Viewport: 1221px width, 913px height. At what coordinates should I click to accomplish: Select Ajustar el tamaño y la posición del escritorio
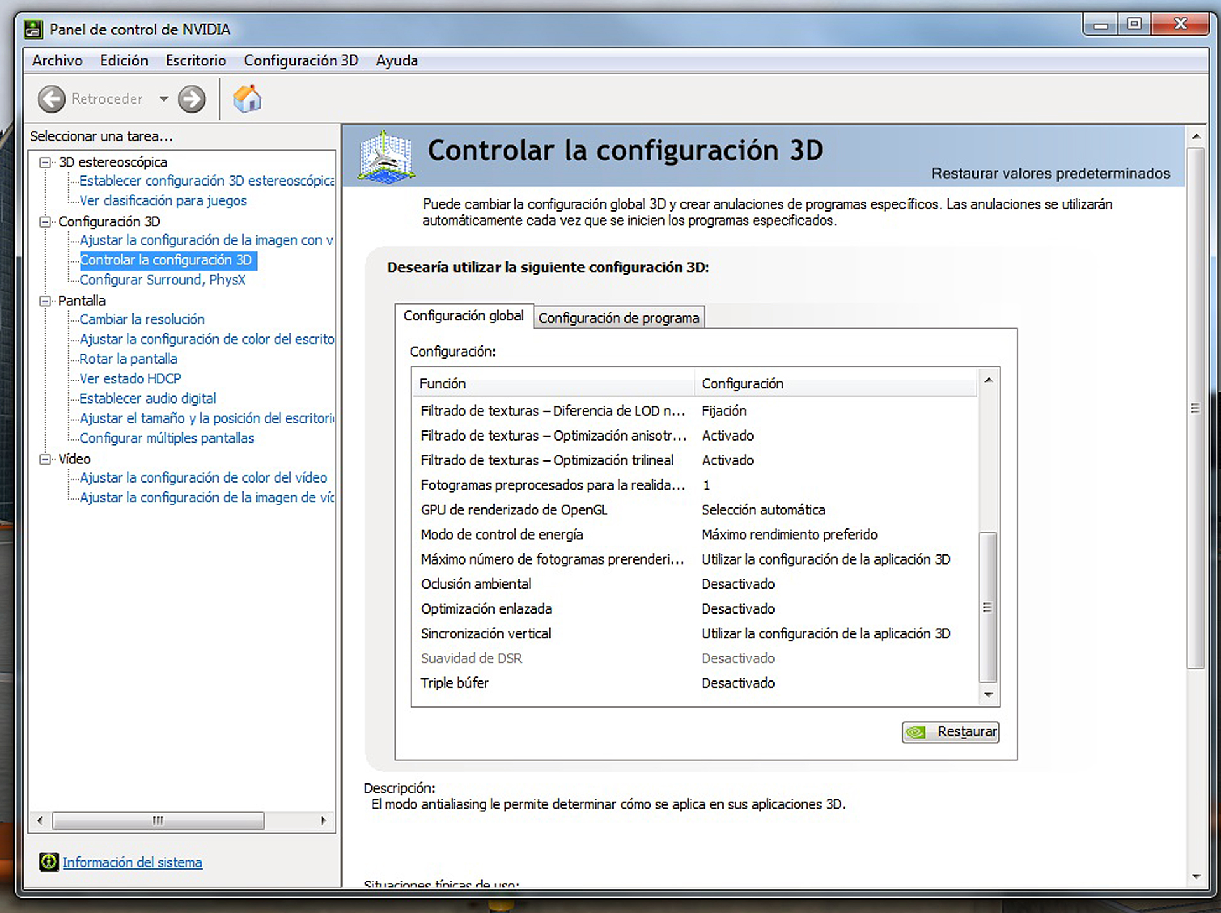click(x=207, y=418)
